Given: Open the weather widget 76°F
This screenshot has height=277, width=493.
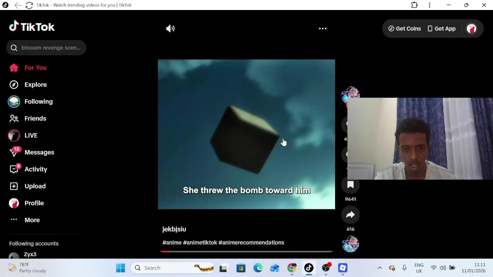Looking at the screenshot, I should (x=27, y=268).
